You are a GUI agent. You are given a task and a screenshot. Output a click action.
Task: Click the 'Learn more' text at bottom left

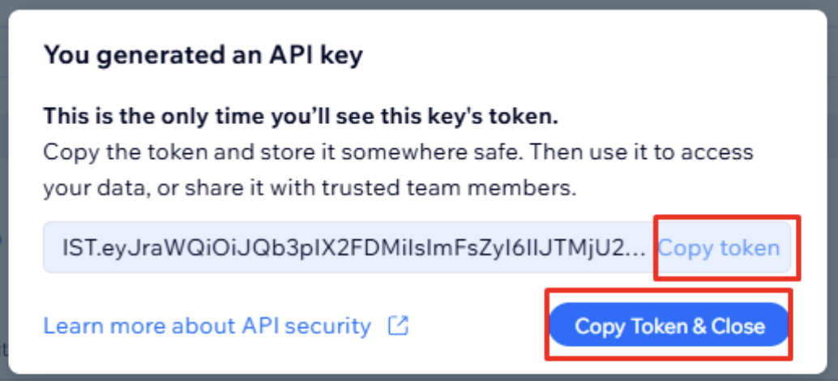point(96,325)
